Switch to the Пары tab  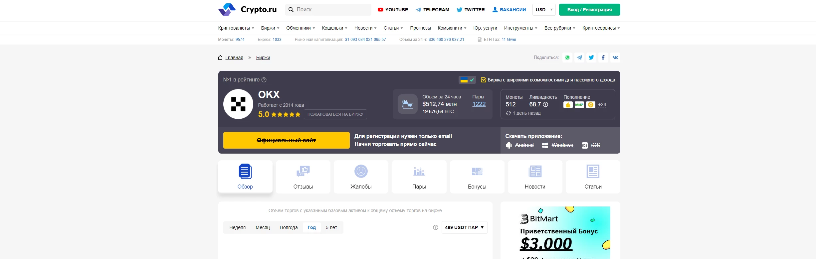click(419, 177)
